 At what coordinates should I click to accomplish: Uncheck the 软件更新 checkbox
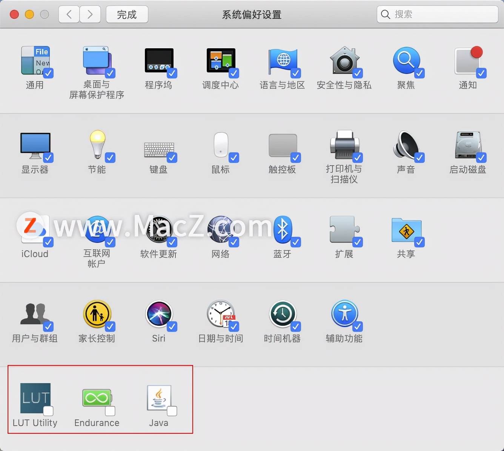172,242
